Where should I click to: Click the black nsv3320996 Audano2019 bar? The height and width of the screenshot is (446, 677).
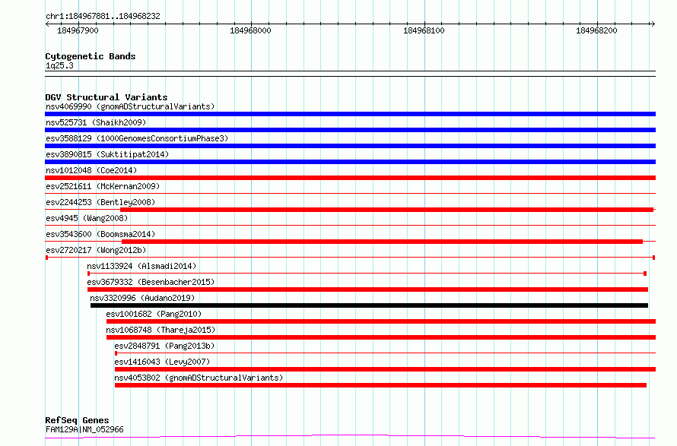[369, 305]
